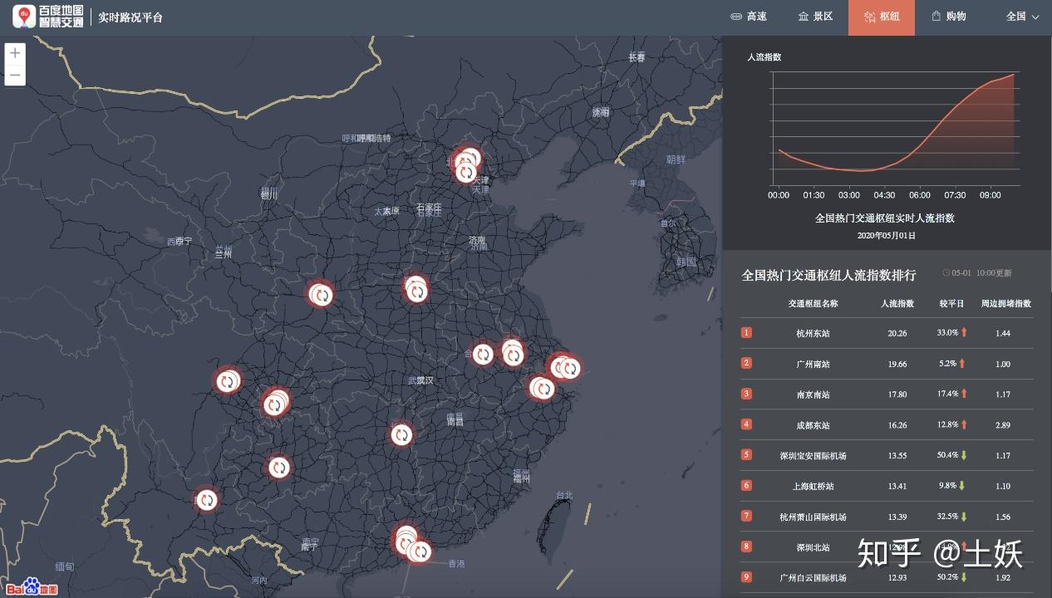Click the rank 3 badge in the ranking

coord(746,394)
